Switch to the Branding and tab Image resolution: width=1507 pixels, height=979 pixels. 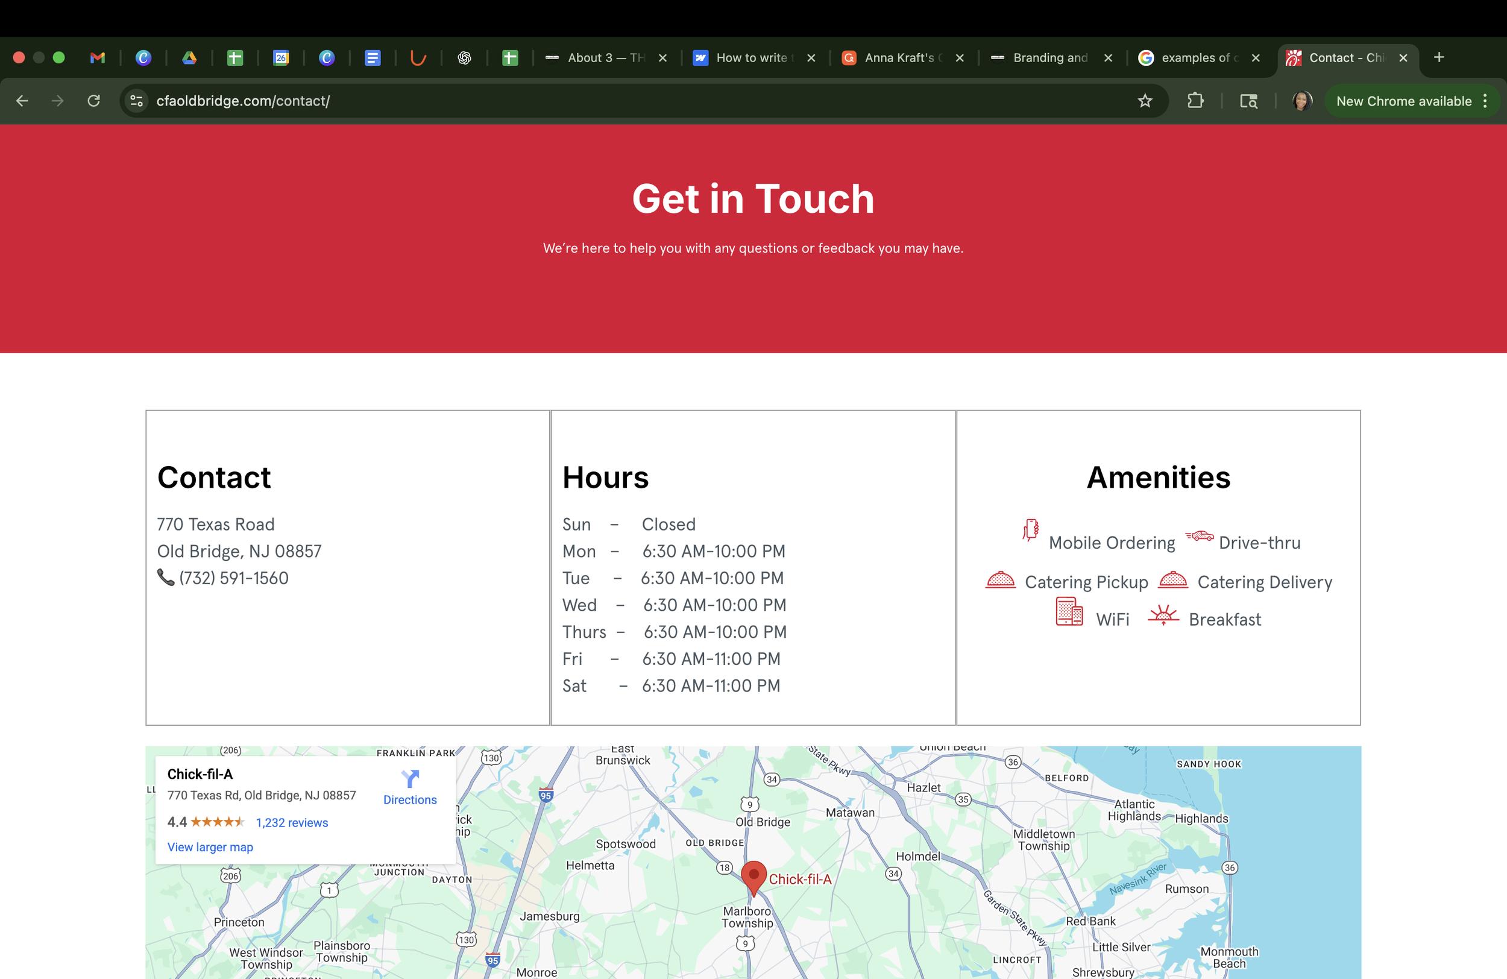click(x=1050, y=58)
